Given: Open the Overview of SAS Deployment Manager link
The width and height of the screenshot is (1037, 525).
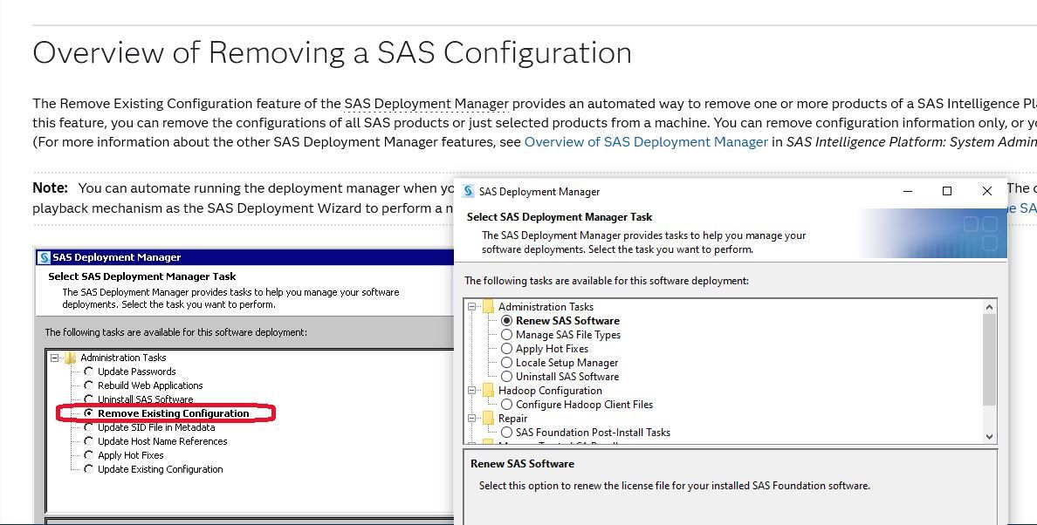Looking at the screenshot, I should point(646,142).
